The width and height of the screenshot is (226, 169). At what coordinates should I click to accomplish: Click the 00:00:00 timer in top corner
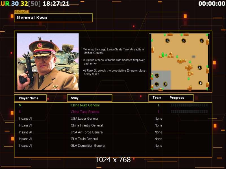(212, 4)
